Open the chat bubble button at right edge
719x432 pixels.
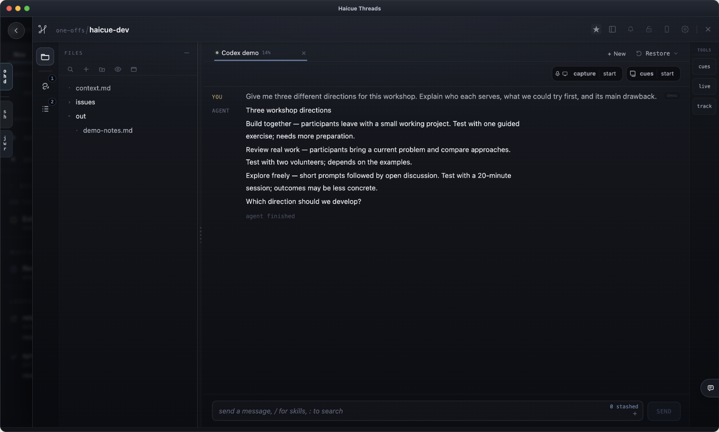pyautogui.click(x=710, y=388)
